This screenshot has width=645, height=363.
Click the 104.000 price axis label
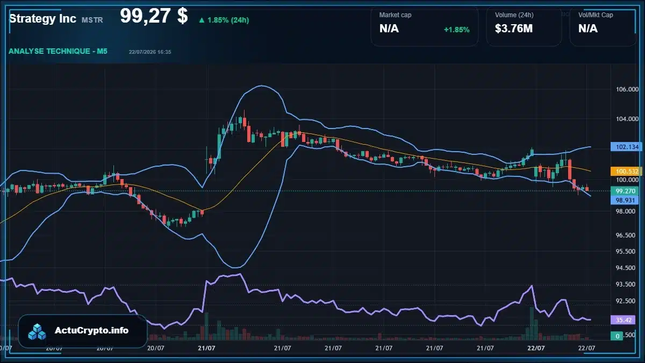coord(627,119)
